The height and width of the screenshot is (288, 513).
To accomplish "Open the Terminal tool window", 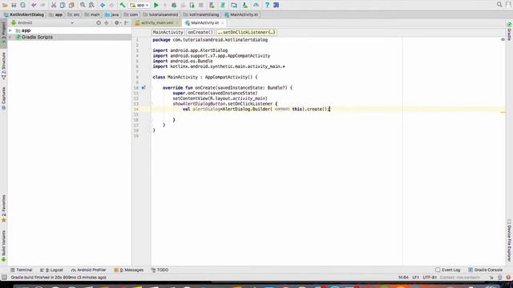I will [22, 270].
